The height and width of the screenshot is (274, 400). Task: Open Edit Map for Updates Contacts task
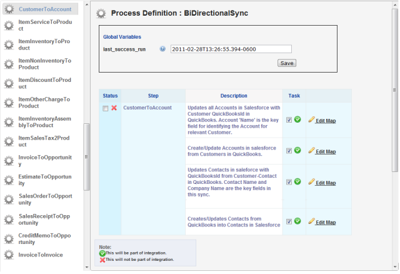coord(326,183)
